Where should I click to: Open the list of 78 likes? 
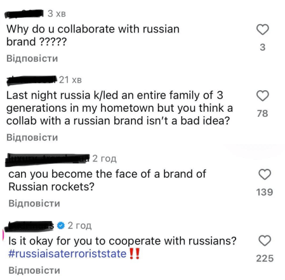click(263, 114)
